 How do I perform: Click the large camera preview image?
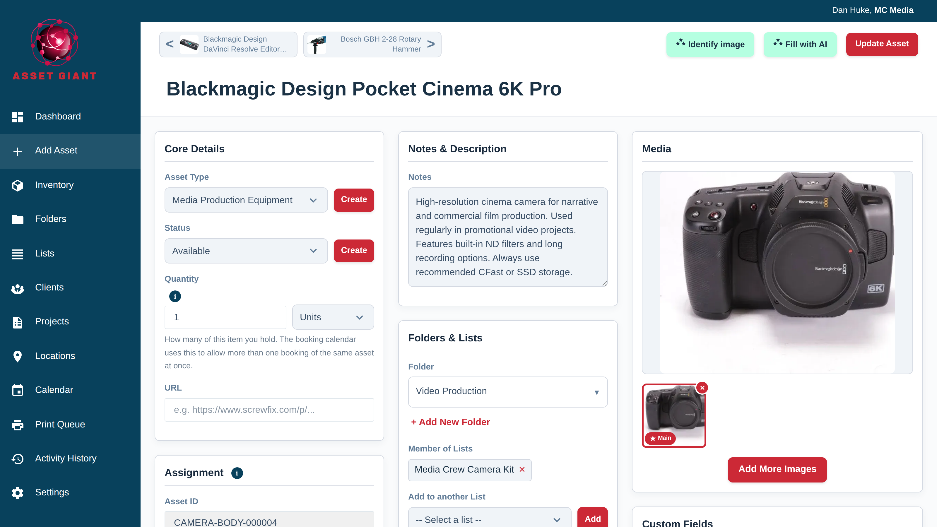(777, 272)
